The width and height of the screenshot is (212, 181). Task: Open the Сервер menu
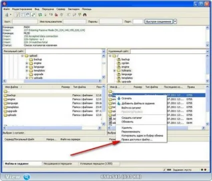coord(60,9)
